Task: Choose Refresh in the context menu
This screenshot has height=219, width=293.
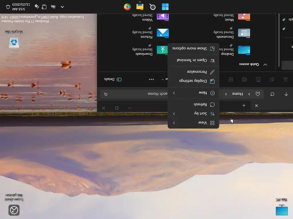Action: point(193,104)
